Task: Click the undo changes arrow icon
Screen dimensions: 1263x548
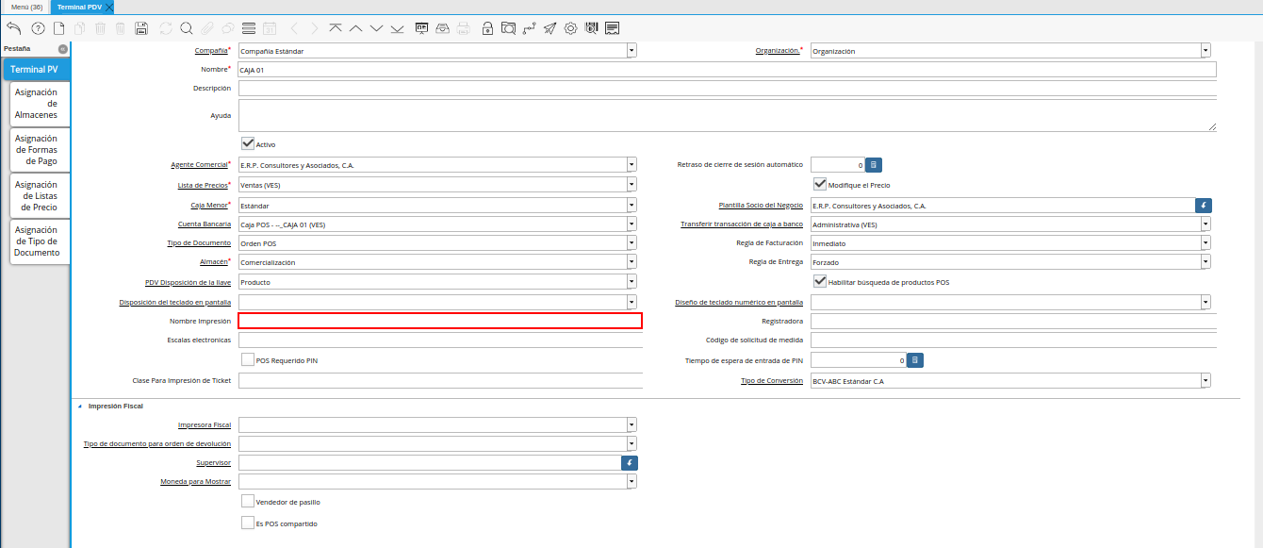Action: pyautogui.click(x=14, y=28)
